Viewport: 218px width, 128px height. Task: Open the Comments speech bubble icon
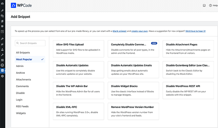pos(2,26)
